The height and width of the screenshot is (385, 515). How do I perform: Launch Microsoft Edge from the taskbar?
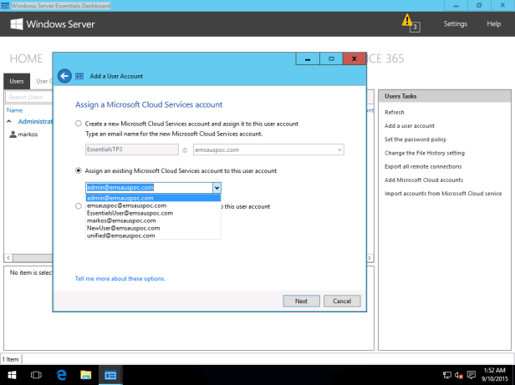pos(61,375)
